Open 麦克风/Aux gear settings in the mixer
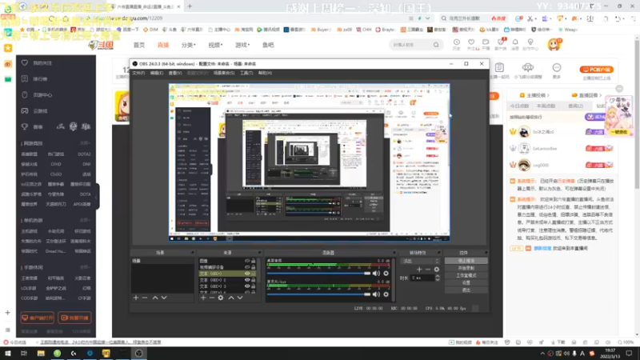 386,294
